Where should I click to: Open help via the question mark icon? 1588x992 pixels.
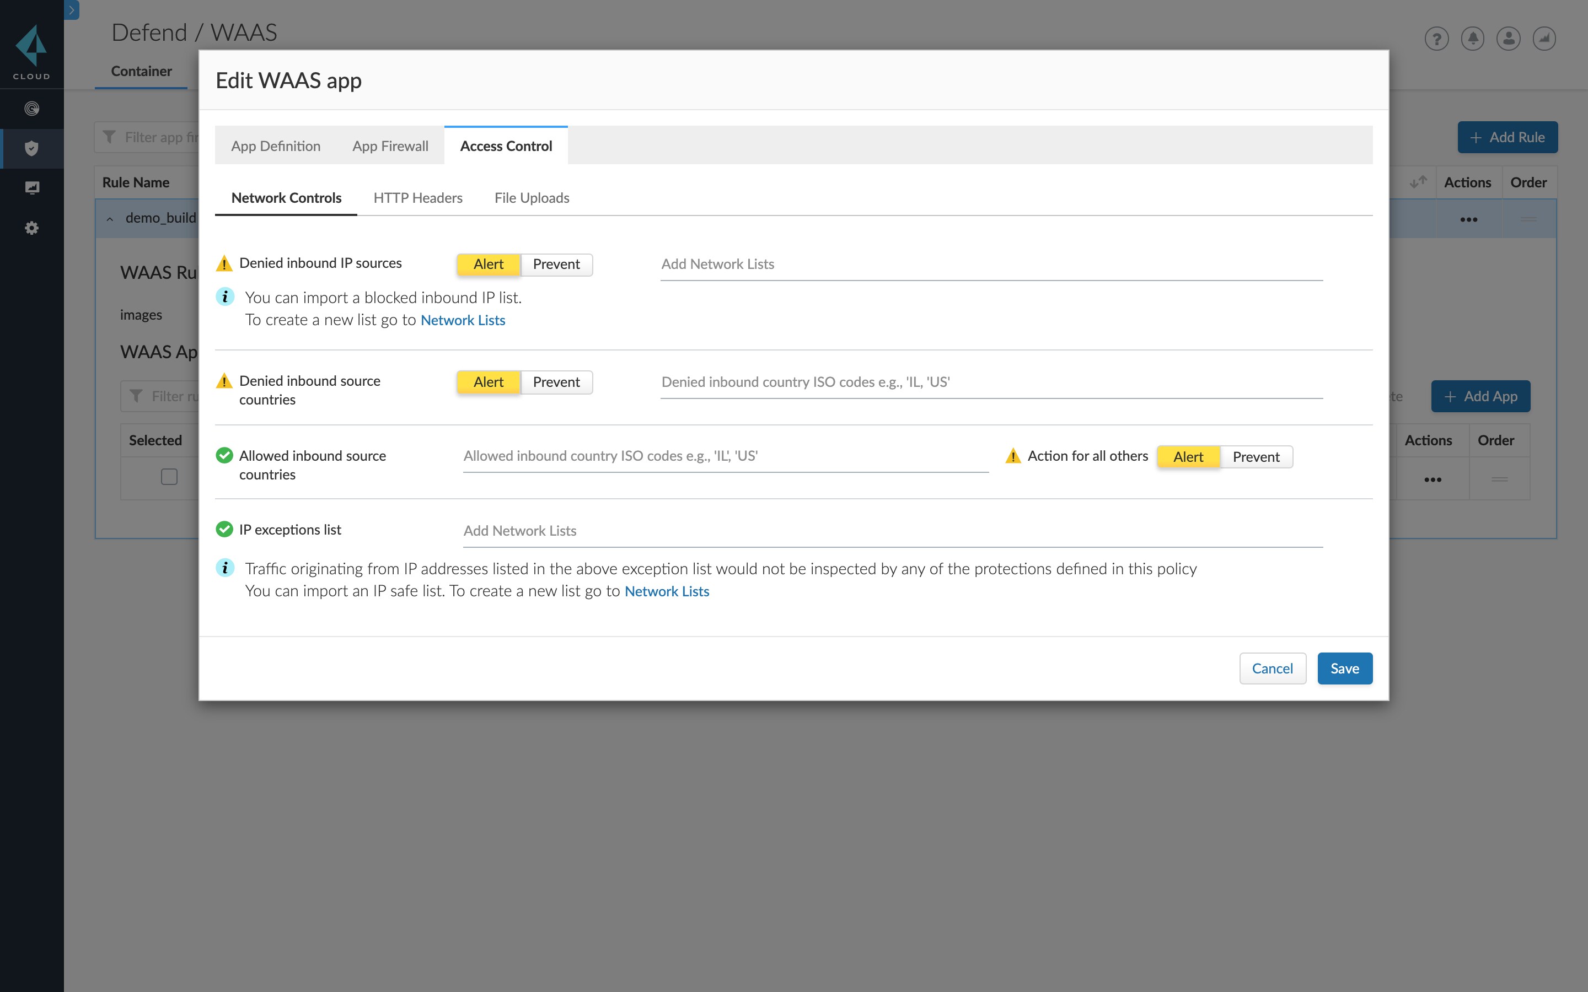pyautogui.click(x=1436, y=38)
